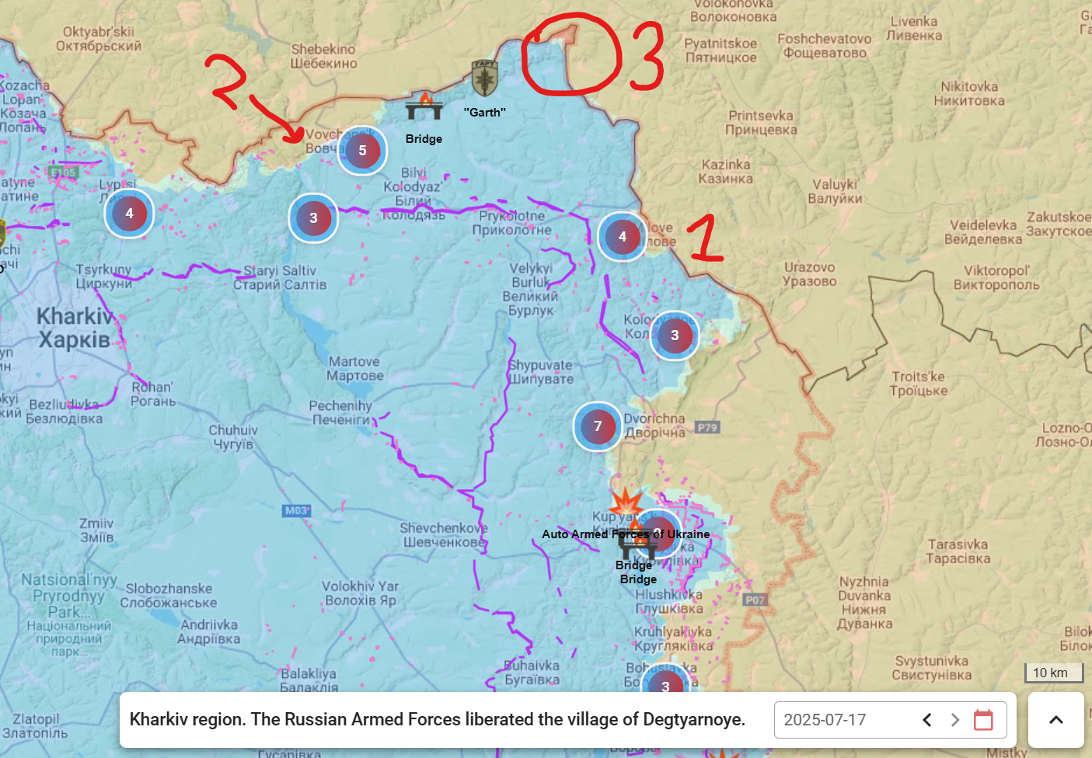Viewport: 1092px width, 758px height.
Task: Click the Andriivka label
Action: 208,632
